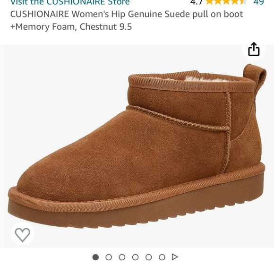Tap the 4.7 rating number
Image resolution: width=274 pixels, height=274 pixels.
197,2
